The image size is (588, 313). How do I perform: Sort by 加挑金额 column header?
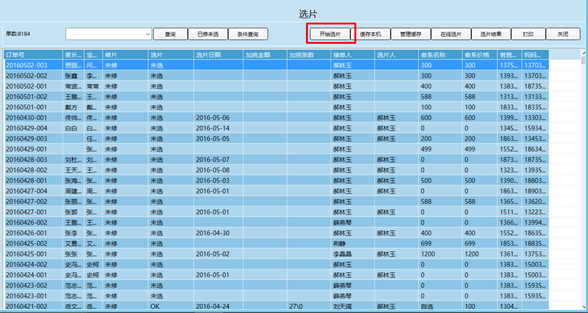265,55
